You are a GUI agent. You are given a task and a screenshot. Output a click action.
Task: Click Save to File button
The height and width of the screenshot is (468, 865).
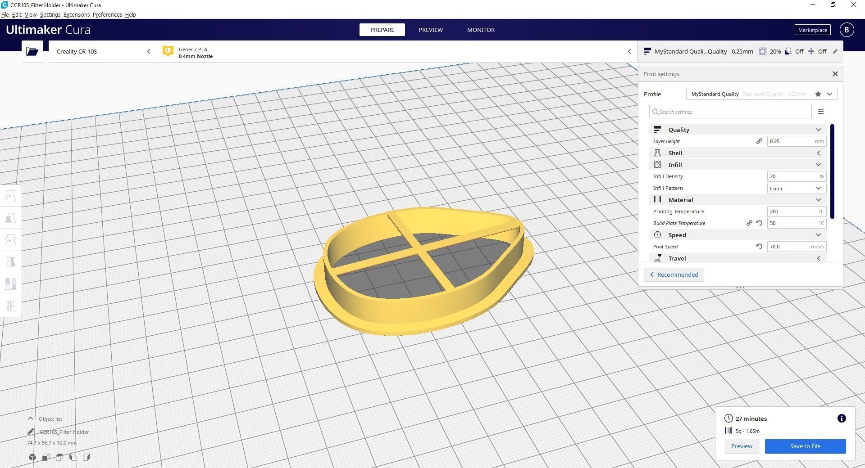click(x=805, y=446)
